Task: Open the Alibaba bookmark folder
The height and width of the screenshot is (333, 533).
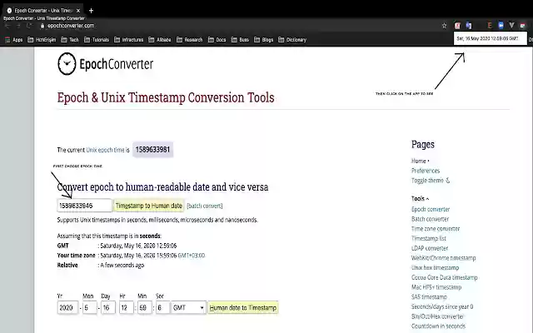Action: pyautogui.click(x=160, y=40)
